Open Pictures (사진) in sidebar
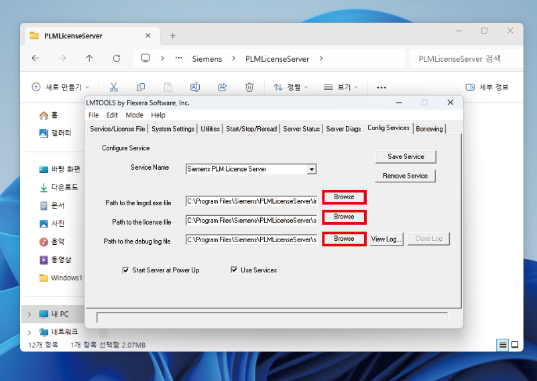The image size is (537, 381). point(52,223)
